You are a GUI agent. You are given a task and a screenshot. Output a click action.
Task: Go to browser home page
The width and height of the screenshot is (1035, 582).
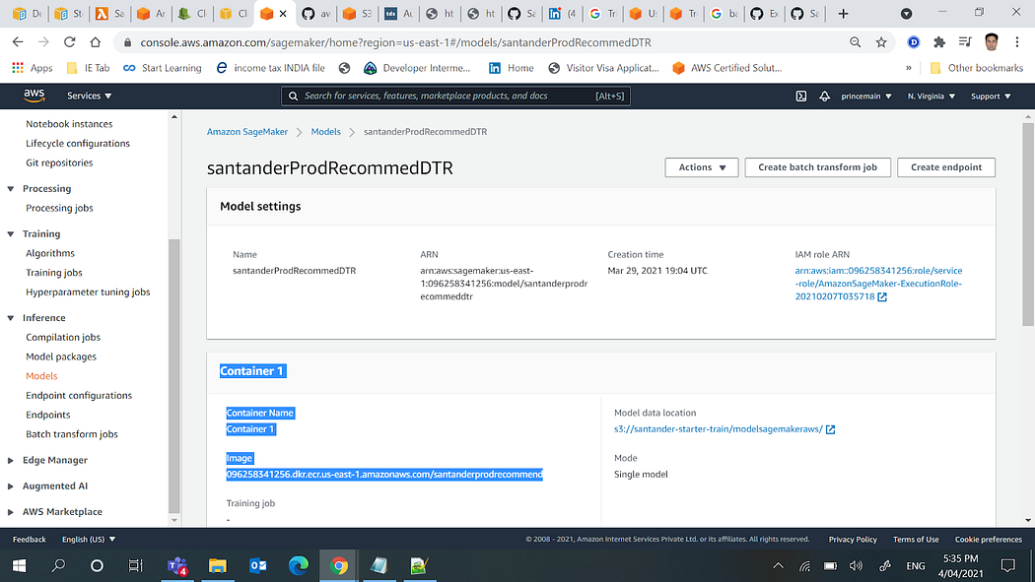(x=95, y=42)
